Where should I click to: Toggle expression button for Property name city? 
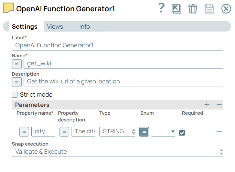(24, 132)
